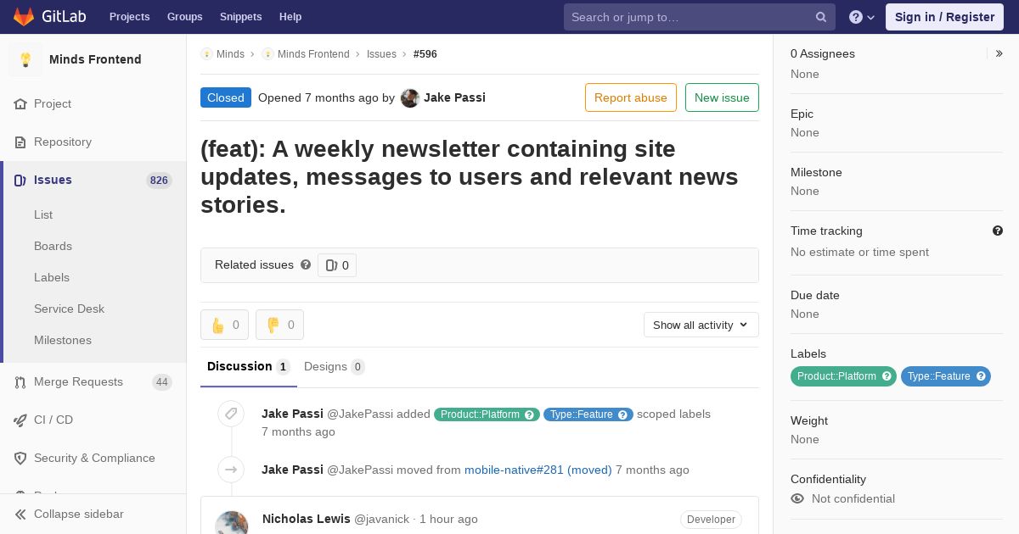Screen dimensions: 1019x534
Task: Click the CI / CD rocket icon
Action: pos(20,420)
